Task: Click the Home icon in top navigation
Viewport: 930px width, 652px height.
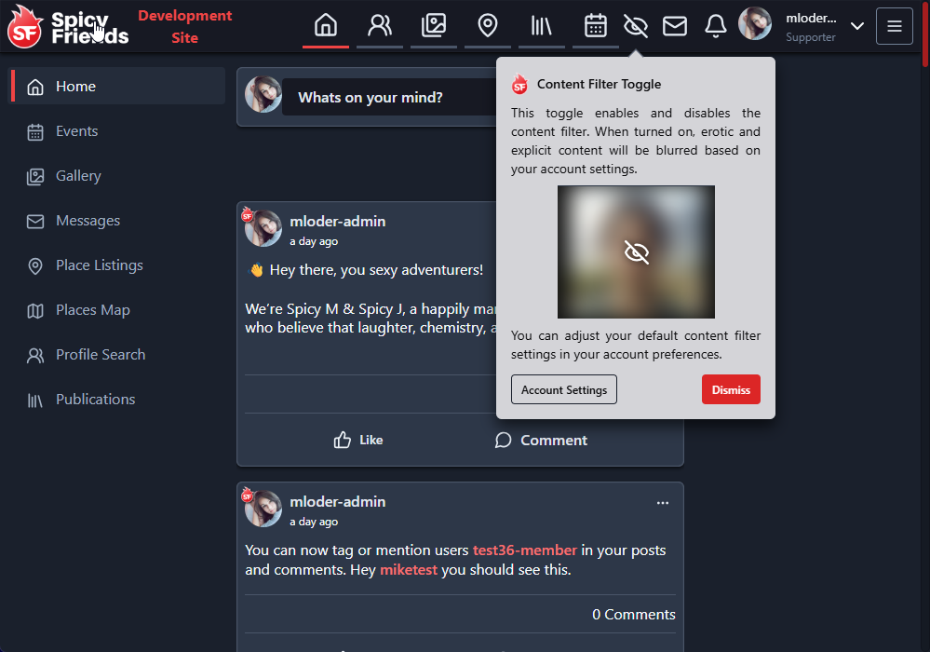Action: click(x=325, y=25)
